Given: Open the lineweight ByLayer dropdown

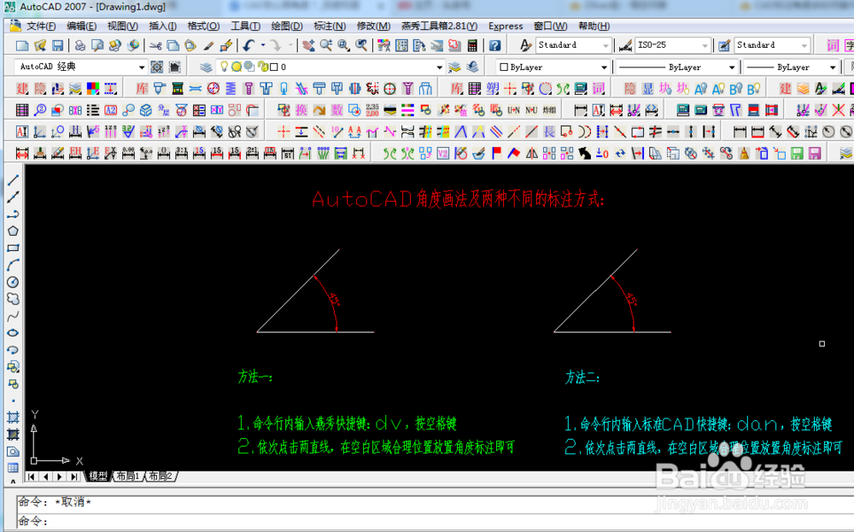Looking at the screenshot, I should [833, 67].
